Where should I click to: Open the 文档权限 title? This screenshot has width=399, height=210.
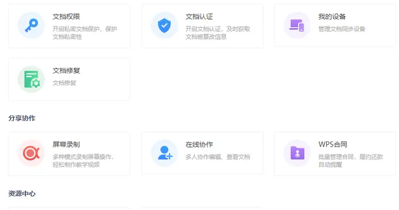pos(66,17)
